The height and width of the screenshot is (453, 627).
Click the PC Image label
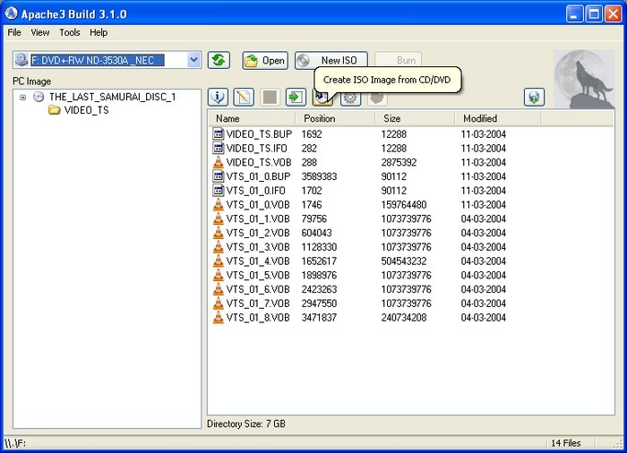click(x=32, y=81)
